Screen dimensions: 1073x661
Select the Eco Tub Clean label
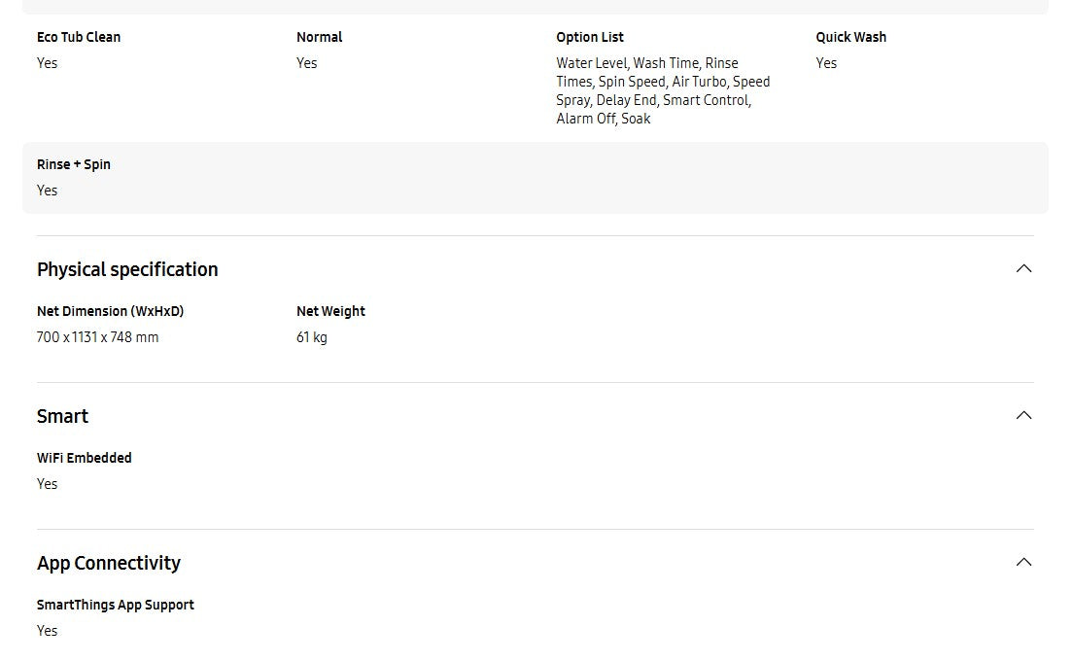point(79,37)
